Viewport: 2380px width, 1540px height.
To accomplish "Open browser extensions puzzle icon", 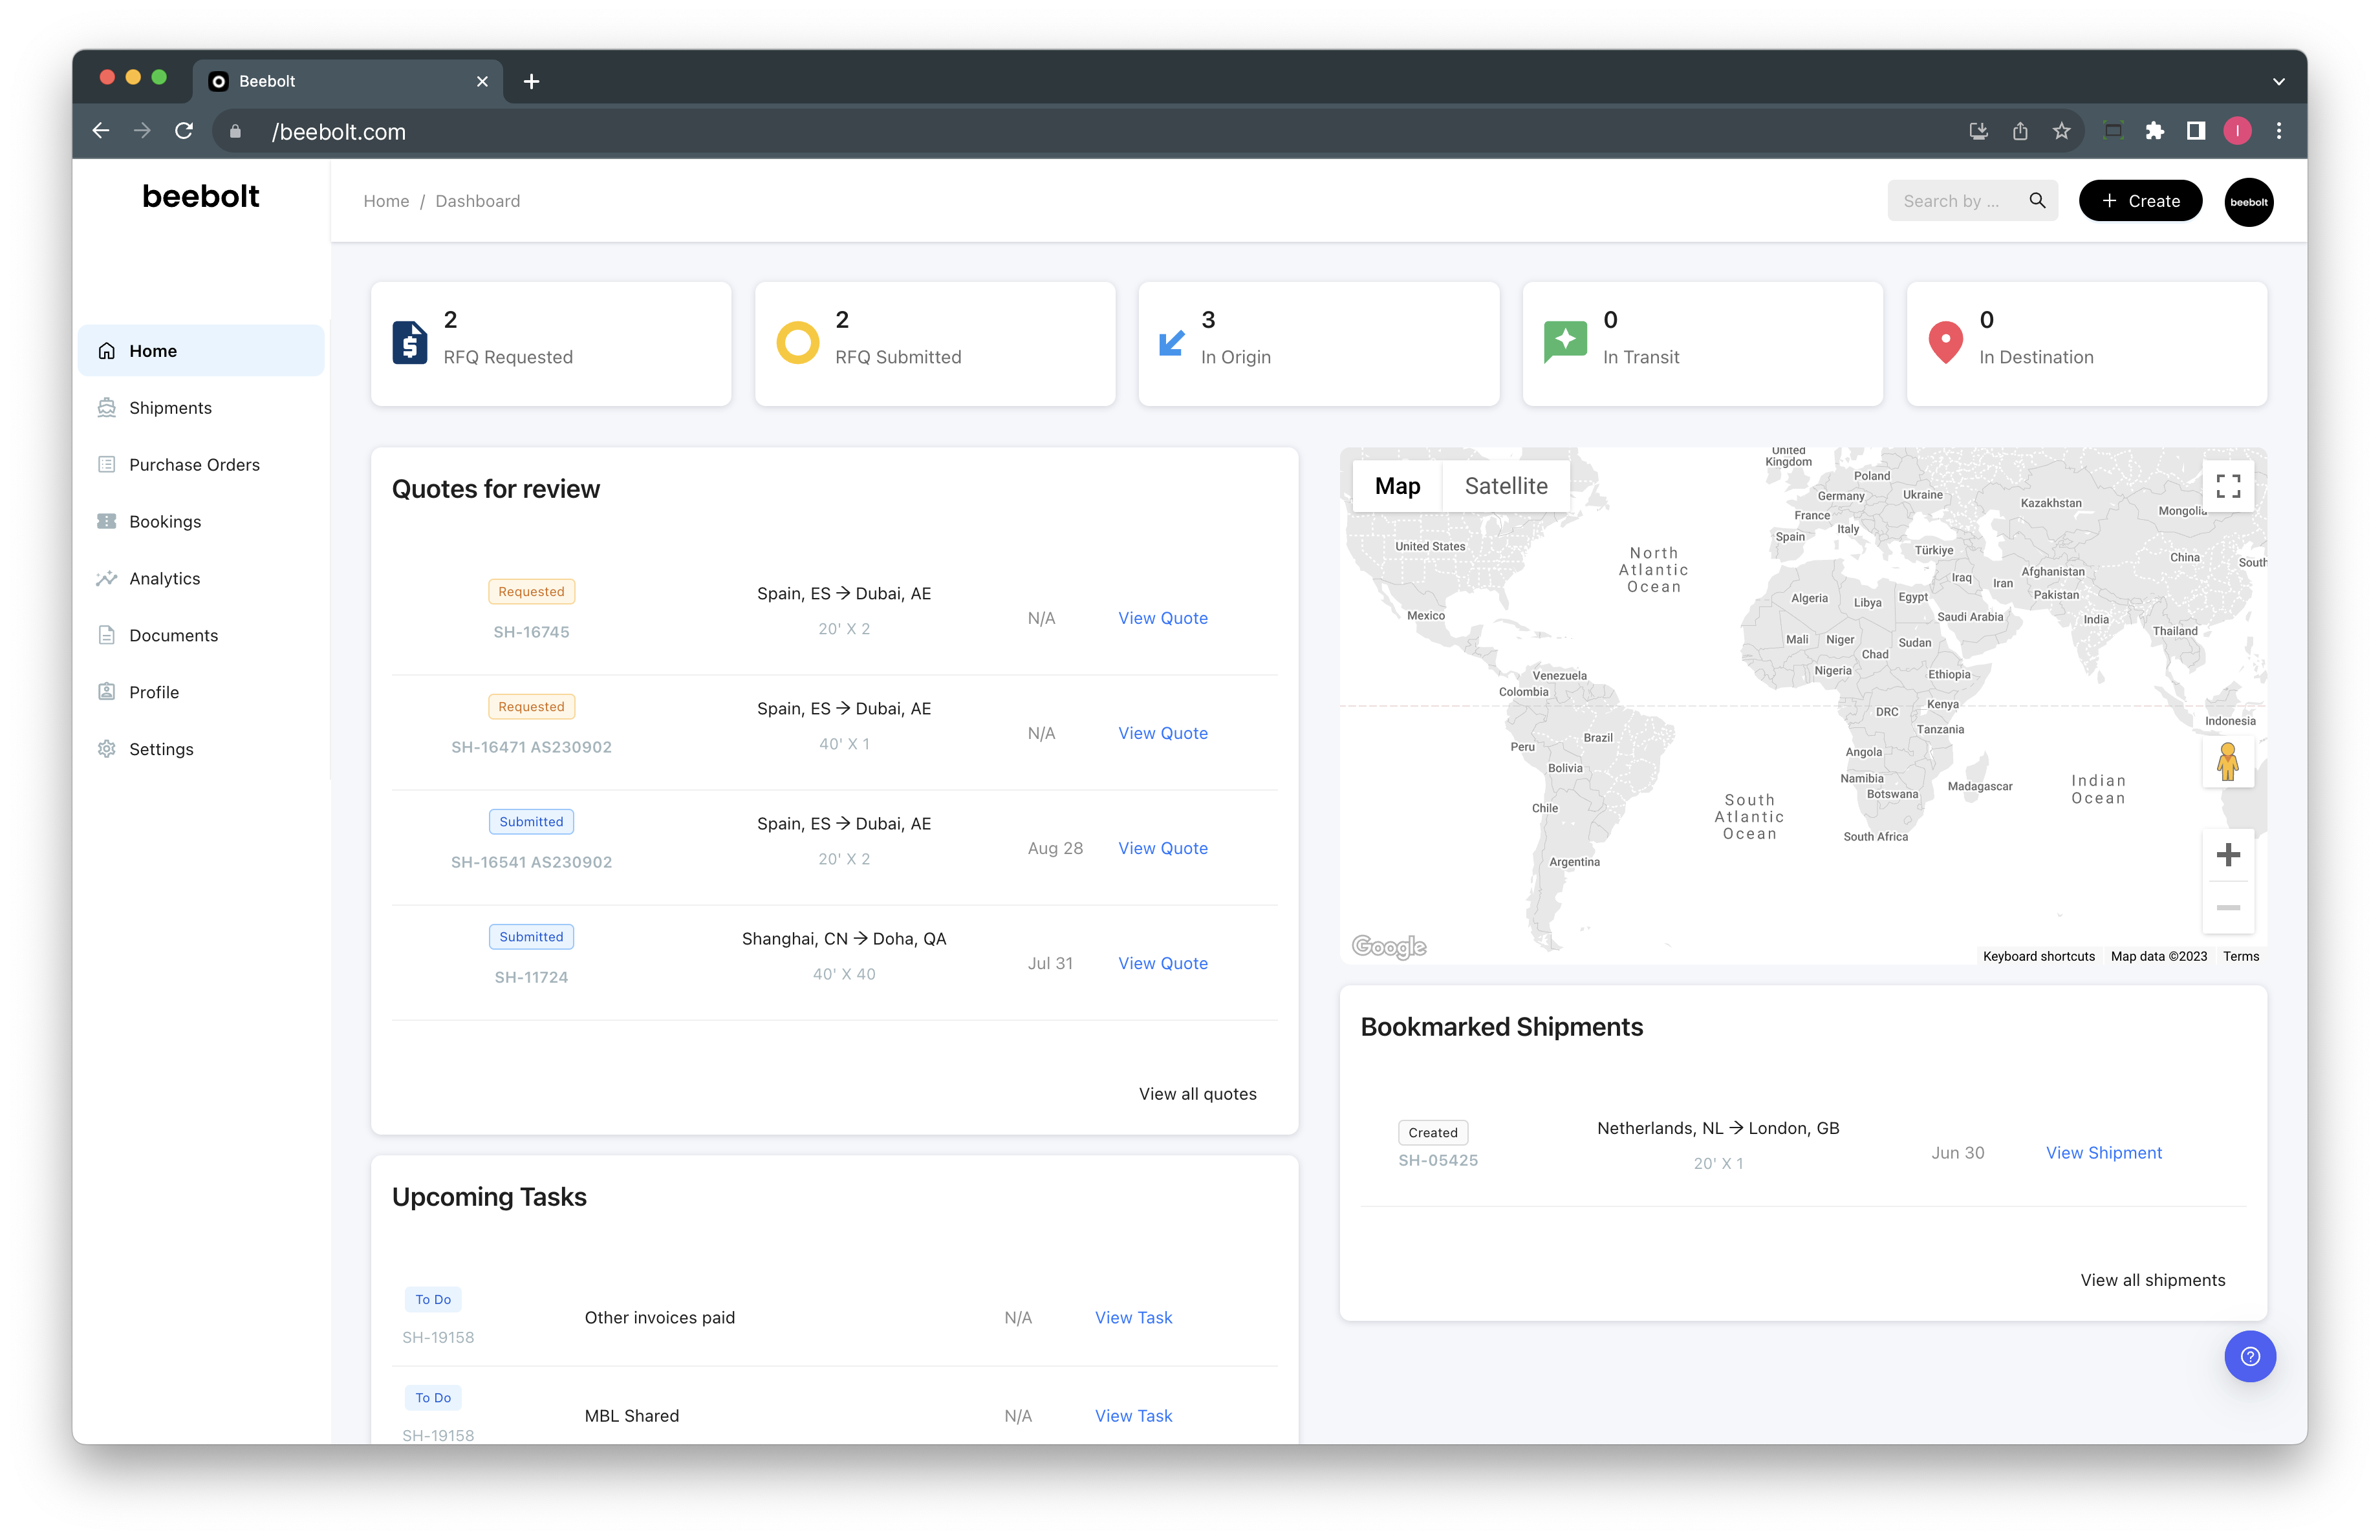I will click(x=2154, y=131).
